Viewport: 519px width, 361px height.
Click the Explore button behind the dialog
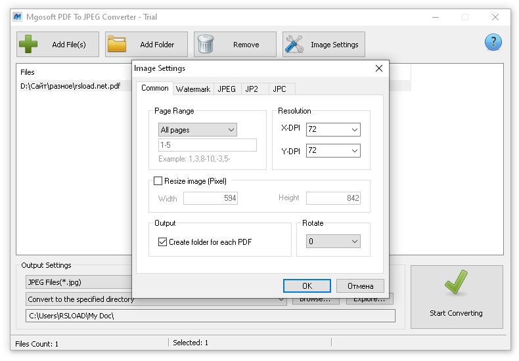tap(369, 301)
